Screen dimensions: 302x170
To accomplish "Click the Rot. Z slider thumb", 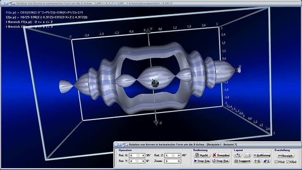I will click(173, 155).
